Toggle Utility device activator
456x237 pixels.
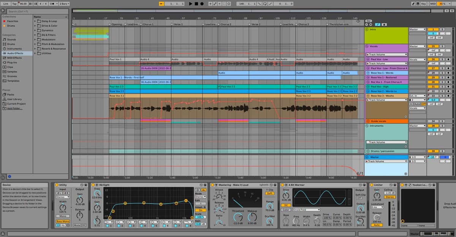pos(57,185)
